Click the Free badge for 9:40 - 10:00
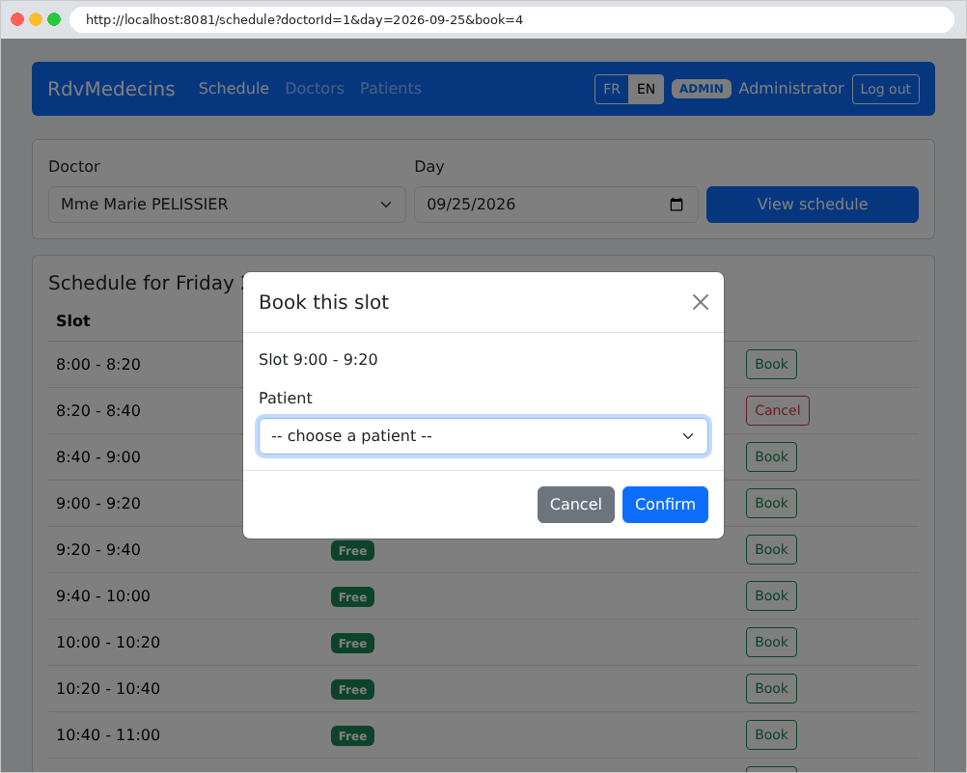This screenshot has height=773, width=967. pyautogui.click(x=353, y=596)
